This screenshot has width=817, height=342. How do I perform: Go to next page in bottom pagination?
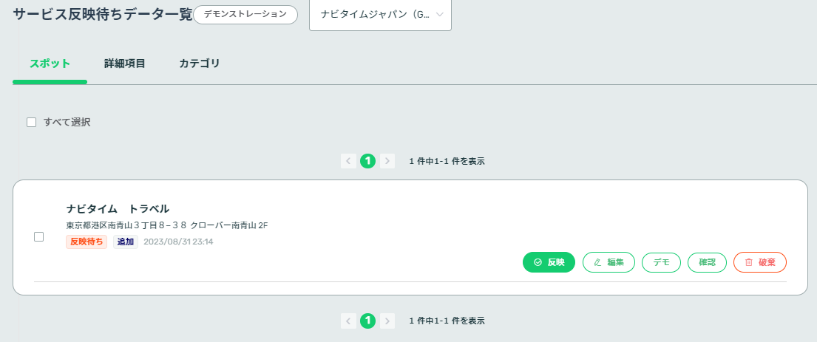[x=387, y=321]
